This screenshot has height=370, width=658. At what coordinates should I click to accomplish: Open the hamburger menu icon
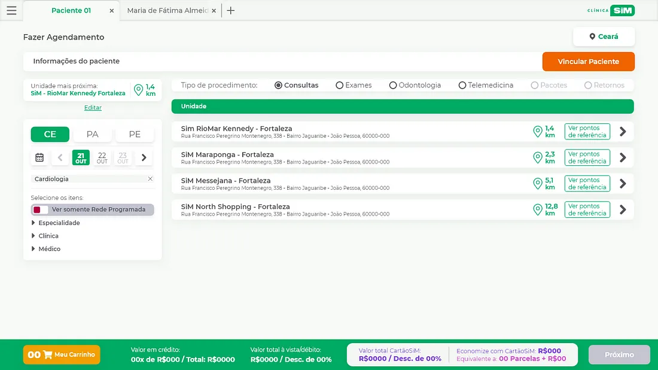tap(11, 10)
